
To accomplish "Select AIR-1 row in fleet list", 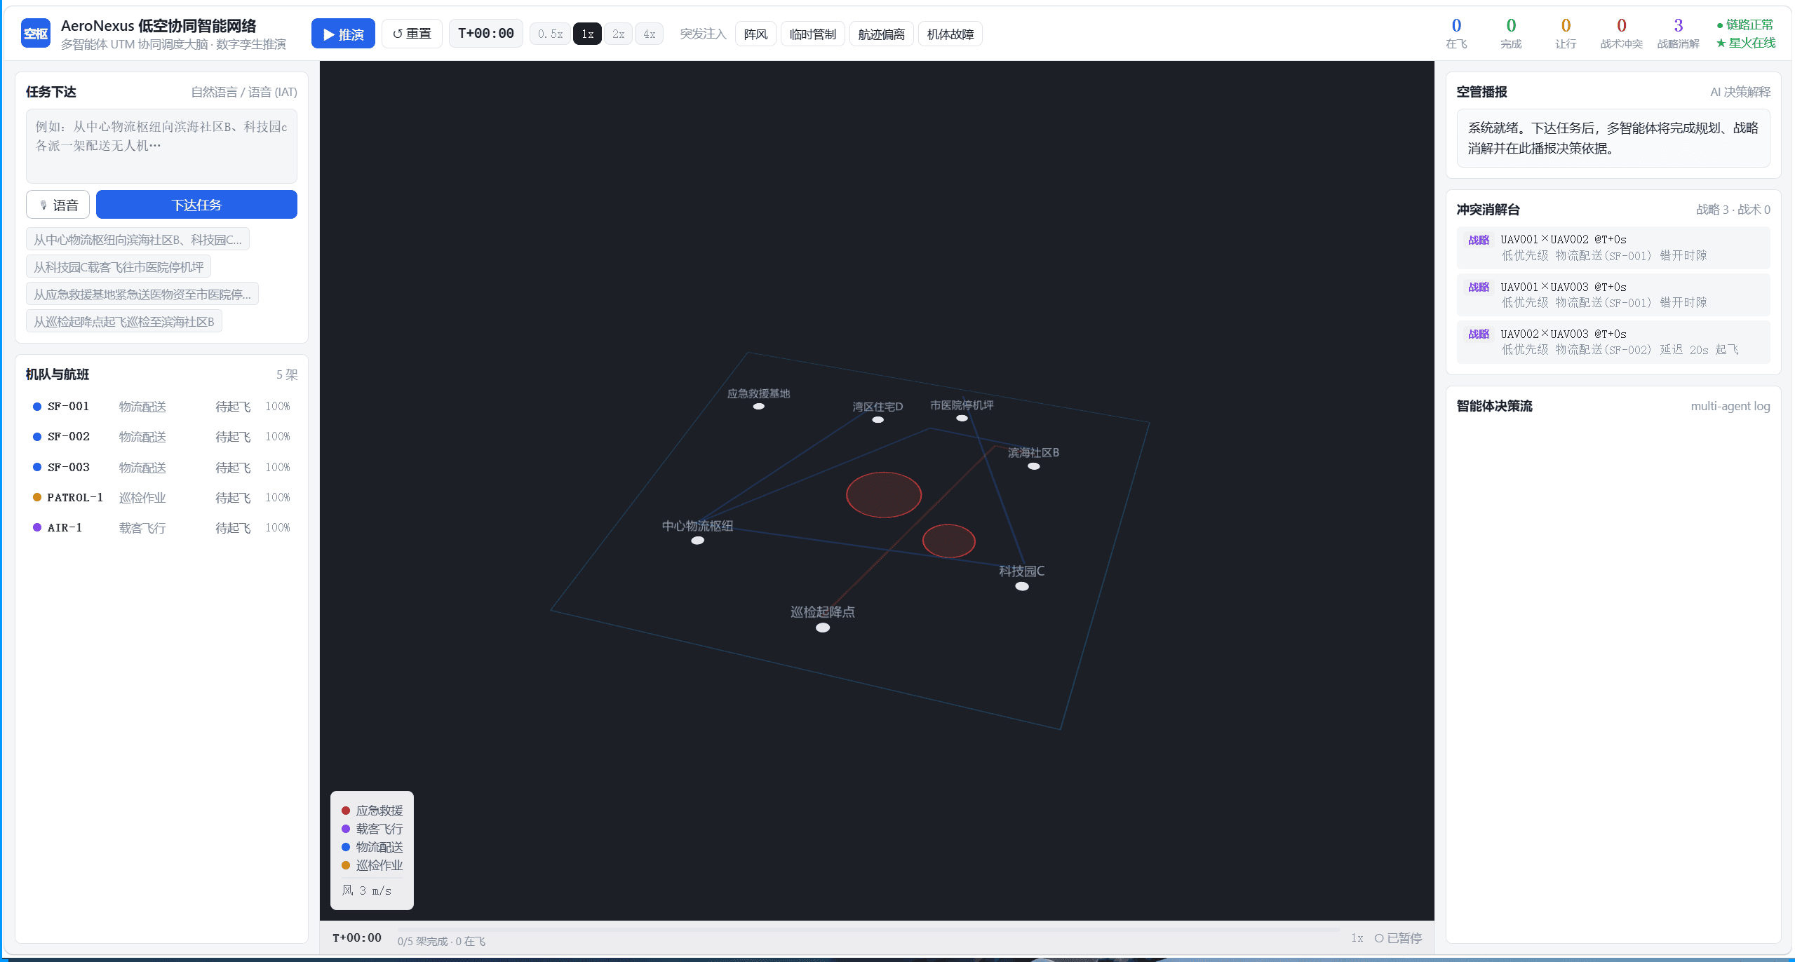I will (x=161, y=528).
